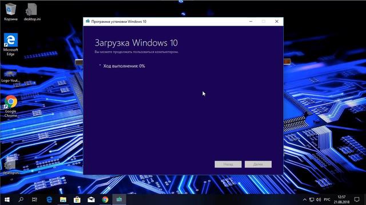Open the Microsoft Edge desktop shortcut
This screenshot has height=205, width=366.
coord(10,44)
